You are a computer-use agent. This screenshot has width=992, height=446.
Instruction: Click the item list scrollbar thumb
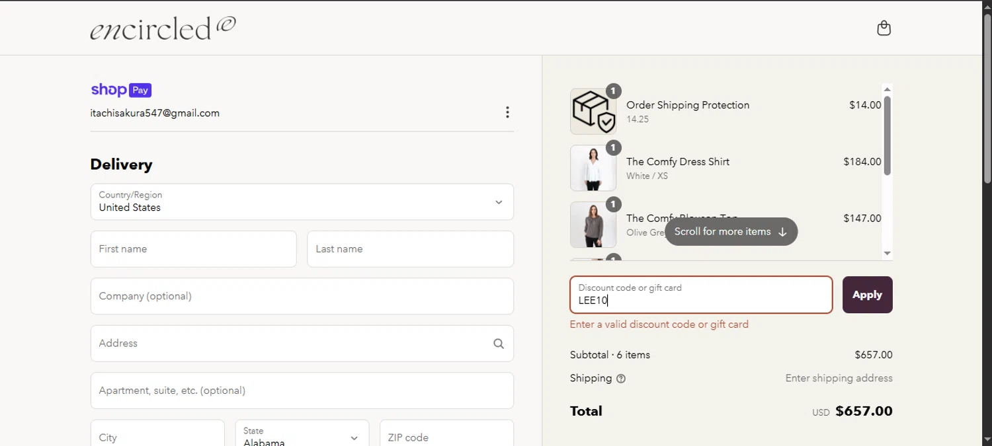click(888, 135)
